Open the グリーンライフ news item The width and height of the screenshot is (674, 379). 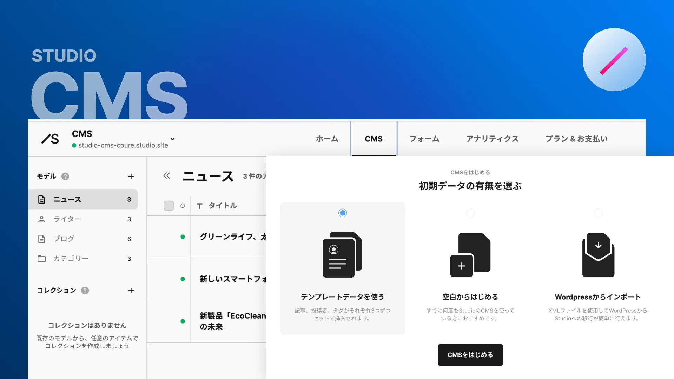point(233,237)
